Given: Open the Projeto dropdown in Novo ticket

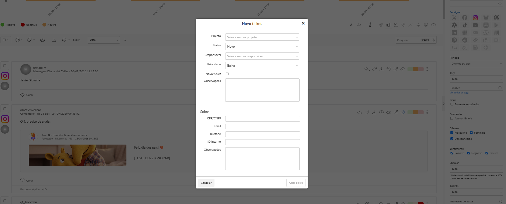Looking at the screenshot, I should [x=262, y=37].
